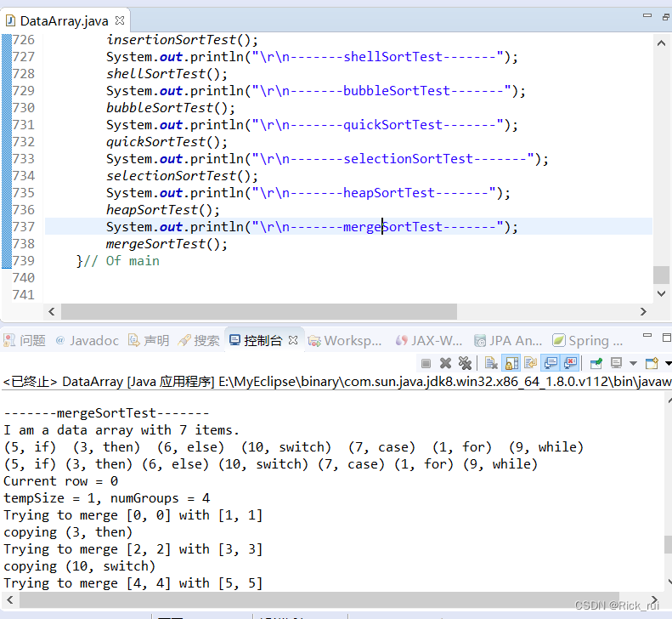
Task: Click the quickSortTest(); call on line 732
Action: (167, 141)
